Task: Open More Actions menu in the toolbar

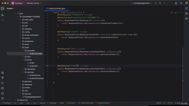Action: click(x=164, y=3)
